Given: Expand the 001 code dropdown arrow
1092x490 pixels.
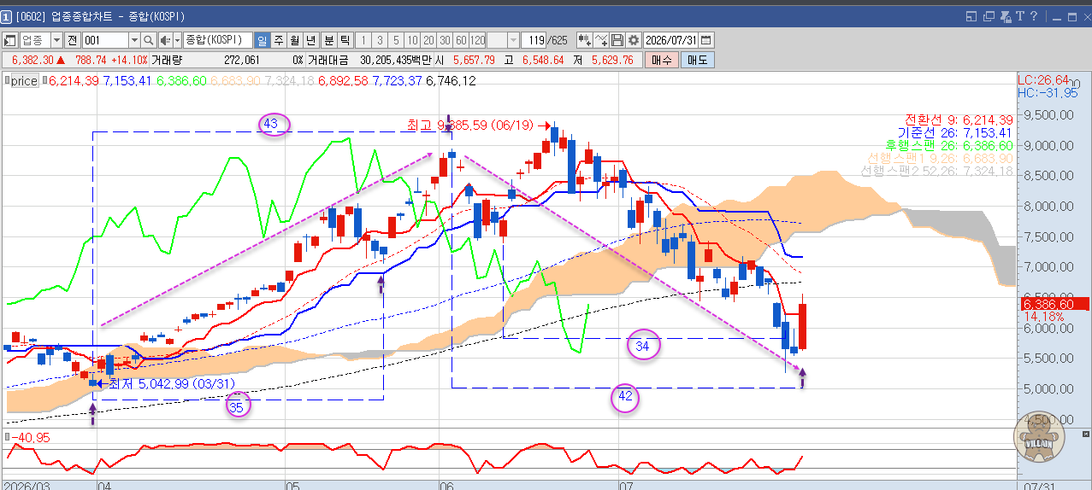Looking at the screenshot, I should (x=134, y=40).
